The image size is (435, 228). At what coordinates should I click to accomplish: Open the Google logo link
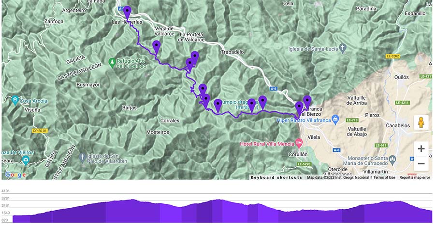[15, 174]
